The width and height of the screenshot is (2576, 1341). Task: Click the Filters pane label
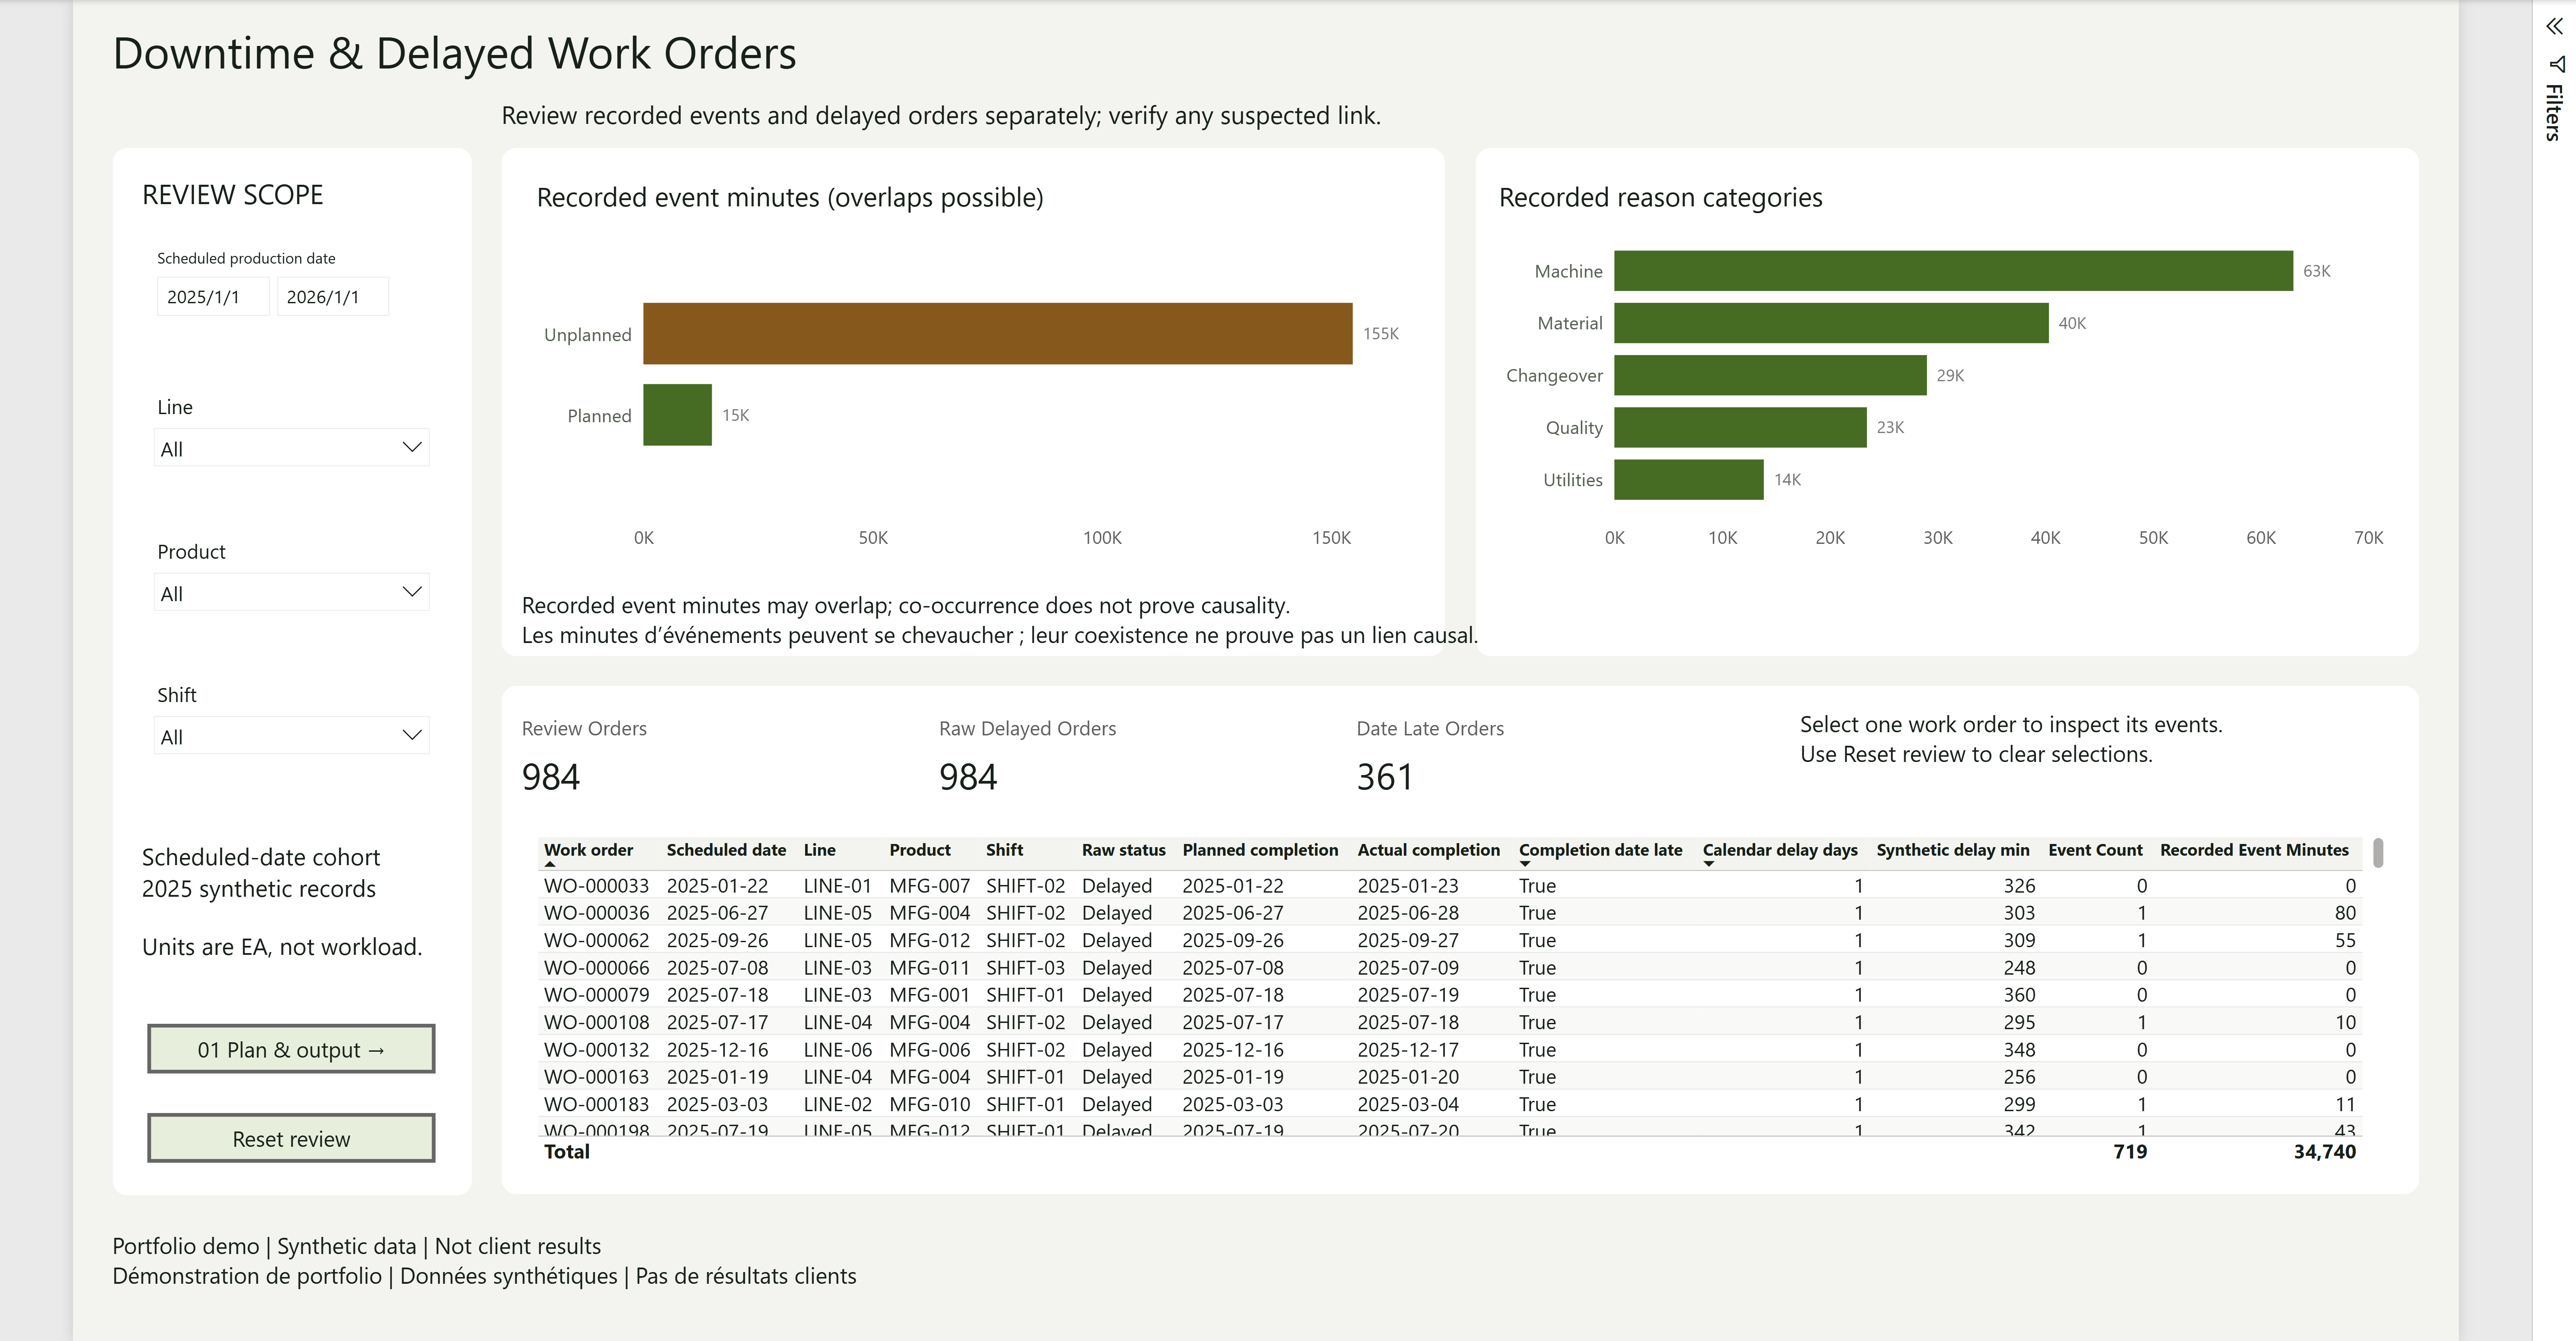[2554, 112]
